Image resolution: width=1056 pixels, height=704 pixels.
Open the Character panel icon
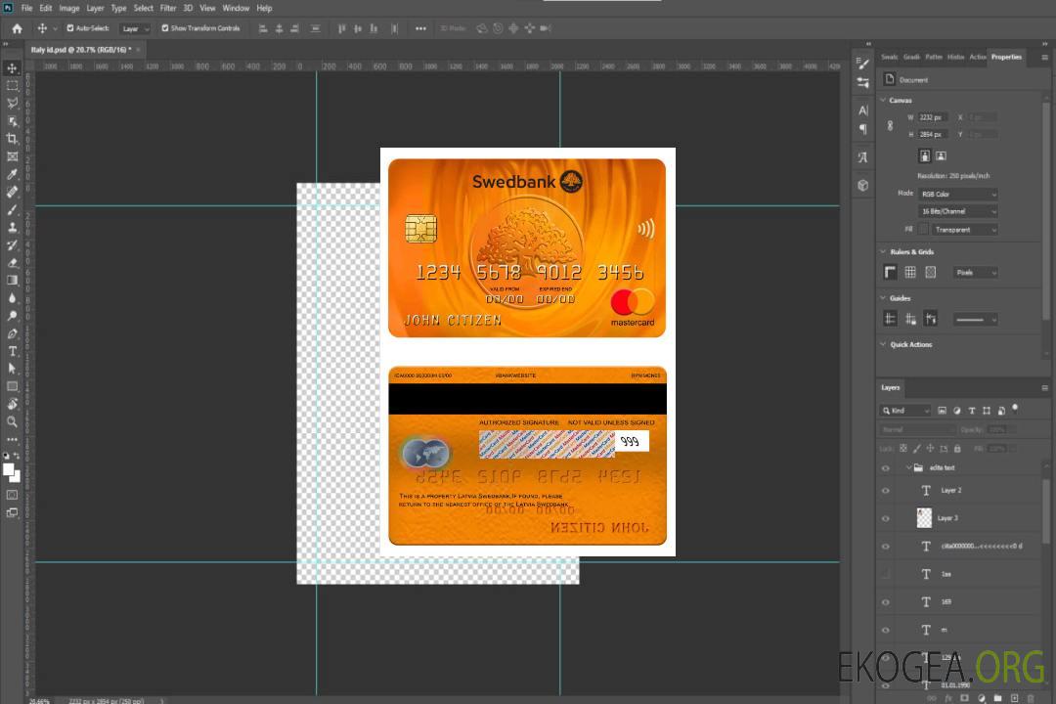point(863,110)
